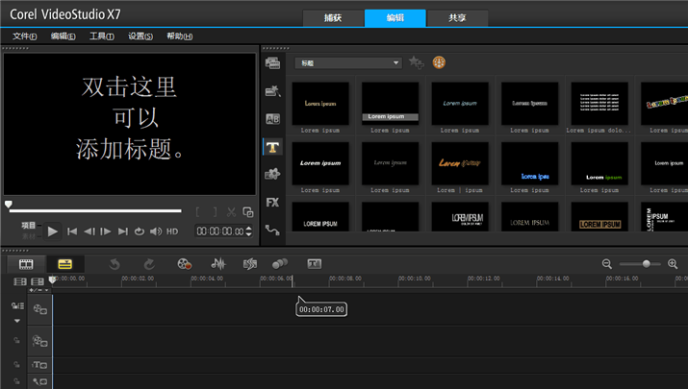
Task: Open the Path library icon
Action: click(x=272, y=231)
